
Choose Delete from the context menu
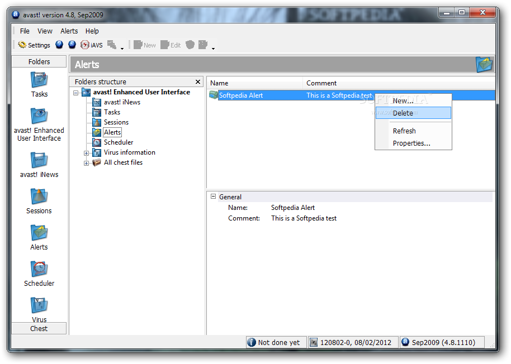(x=413, y=113)
